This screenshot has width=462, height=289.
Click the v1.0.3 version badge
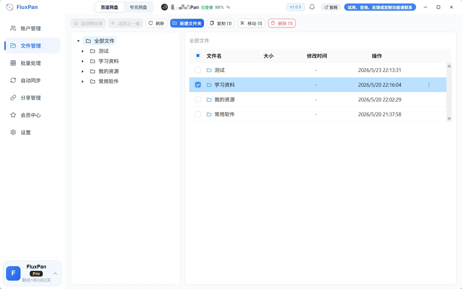pyautogui.click(x=296, y=7)
